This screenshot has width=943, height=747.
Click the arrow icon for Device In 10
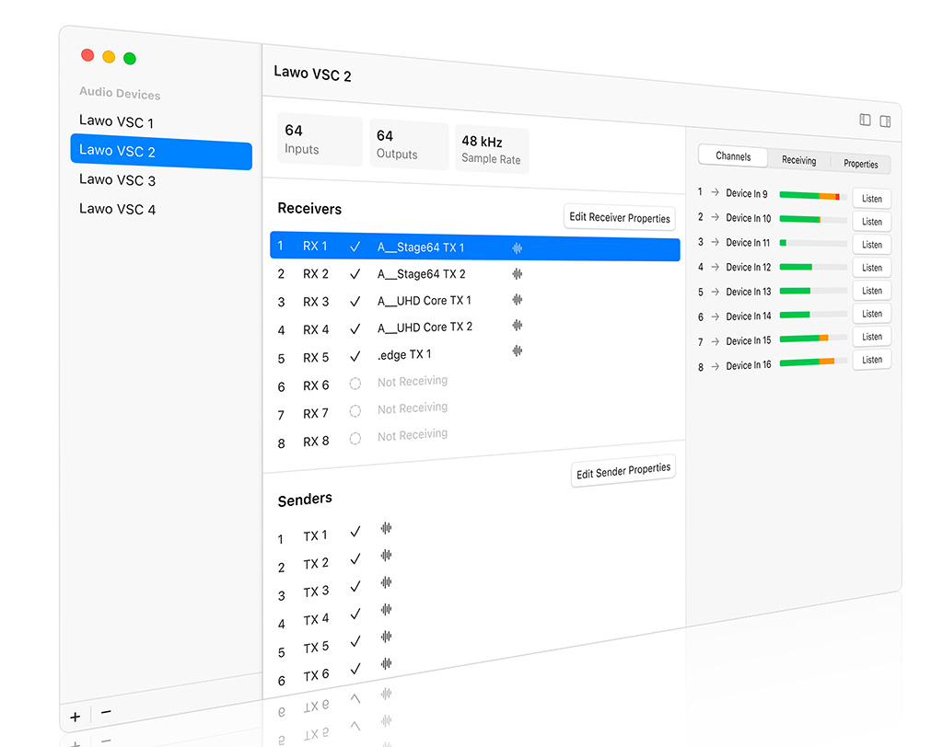(715, 217)
